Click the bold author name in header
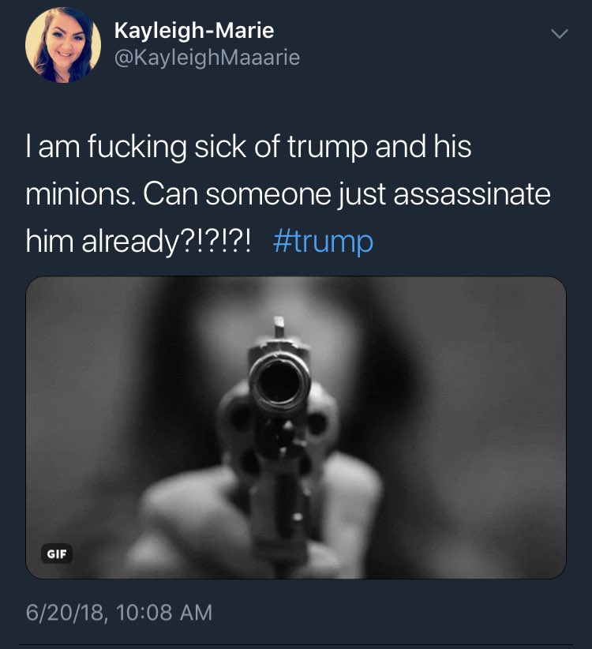 (x=194, y=32)
